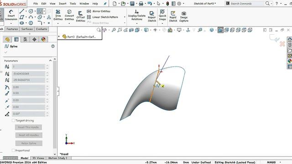
Task: Open the ConfigurationManager tab icon
Action: click(26, 40)
